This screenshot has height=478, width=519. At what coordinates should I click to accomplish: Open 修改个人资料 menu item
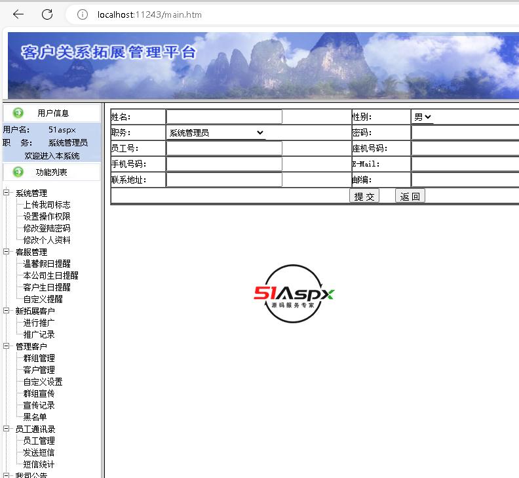[47, 240]
